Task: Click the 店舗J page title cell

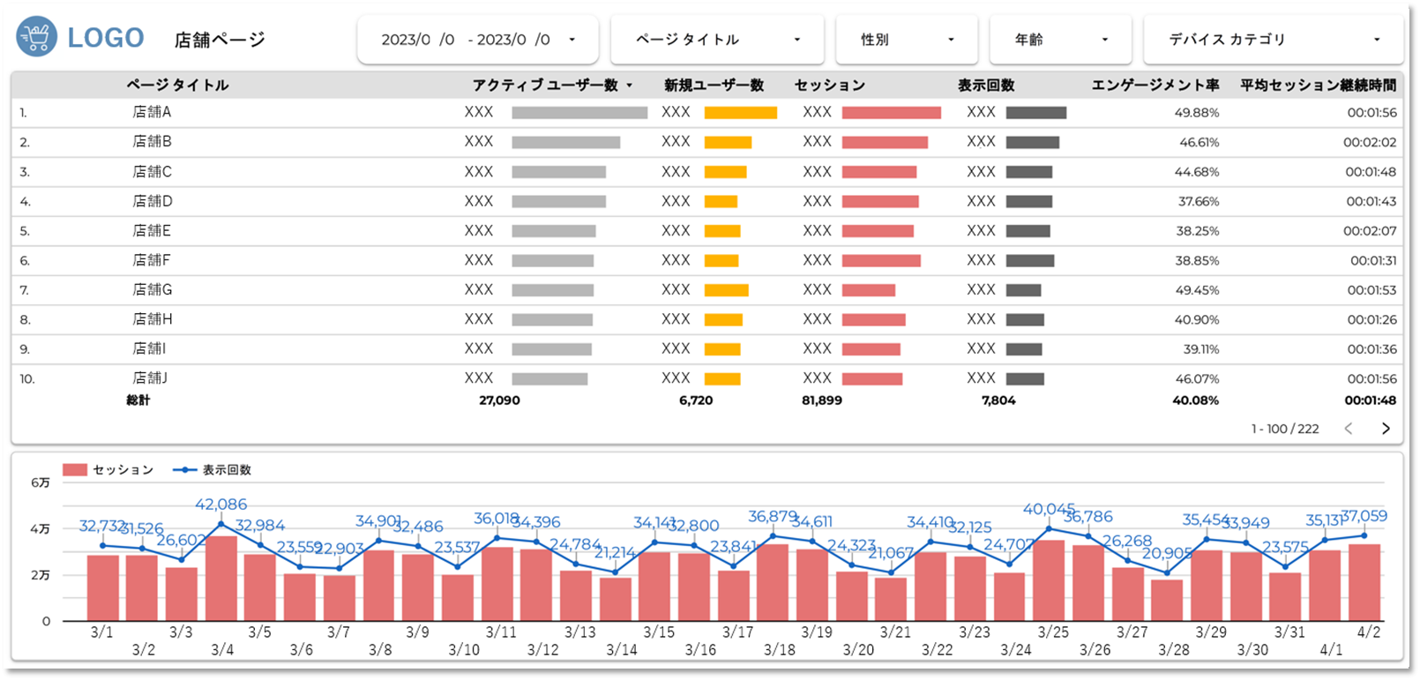Action: [x=150, y=378]
